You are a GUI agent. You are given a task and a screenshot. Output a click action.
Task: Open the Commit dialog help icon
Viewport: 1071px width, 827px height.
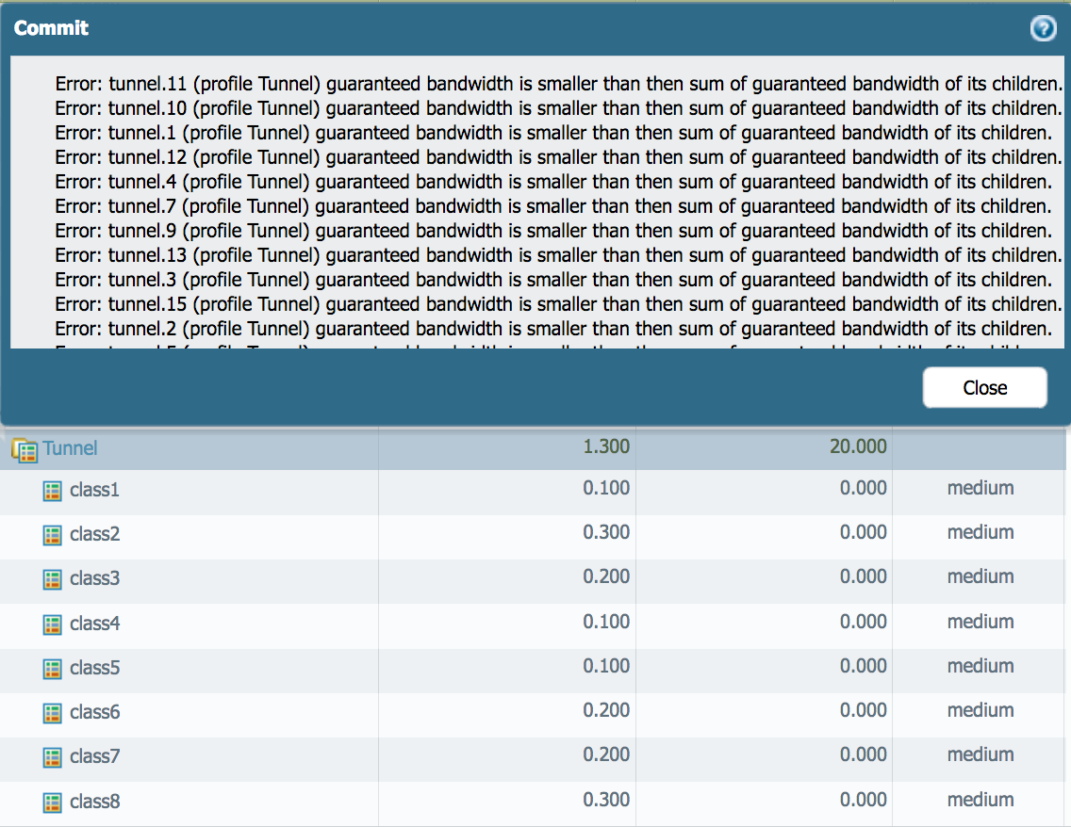point(1043,28)
